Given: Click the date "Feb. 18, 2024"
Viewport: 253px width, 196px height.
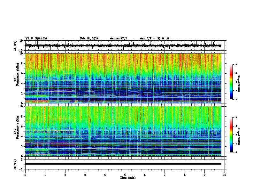Looking at the screenshot, I should pos(89,38).
